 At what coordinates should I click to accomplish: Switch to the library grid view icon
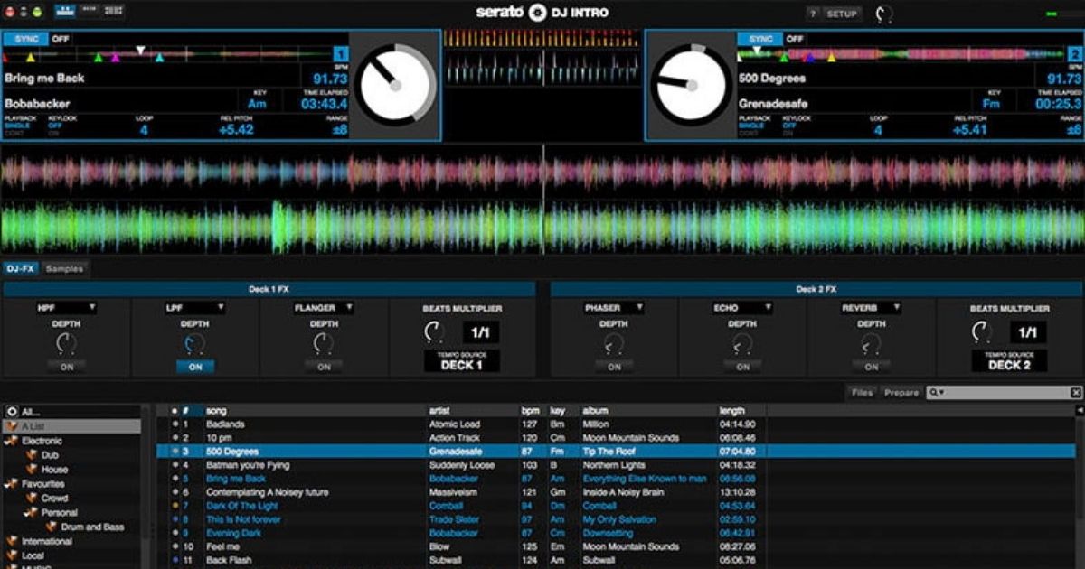point(113,10)
